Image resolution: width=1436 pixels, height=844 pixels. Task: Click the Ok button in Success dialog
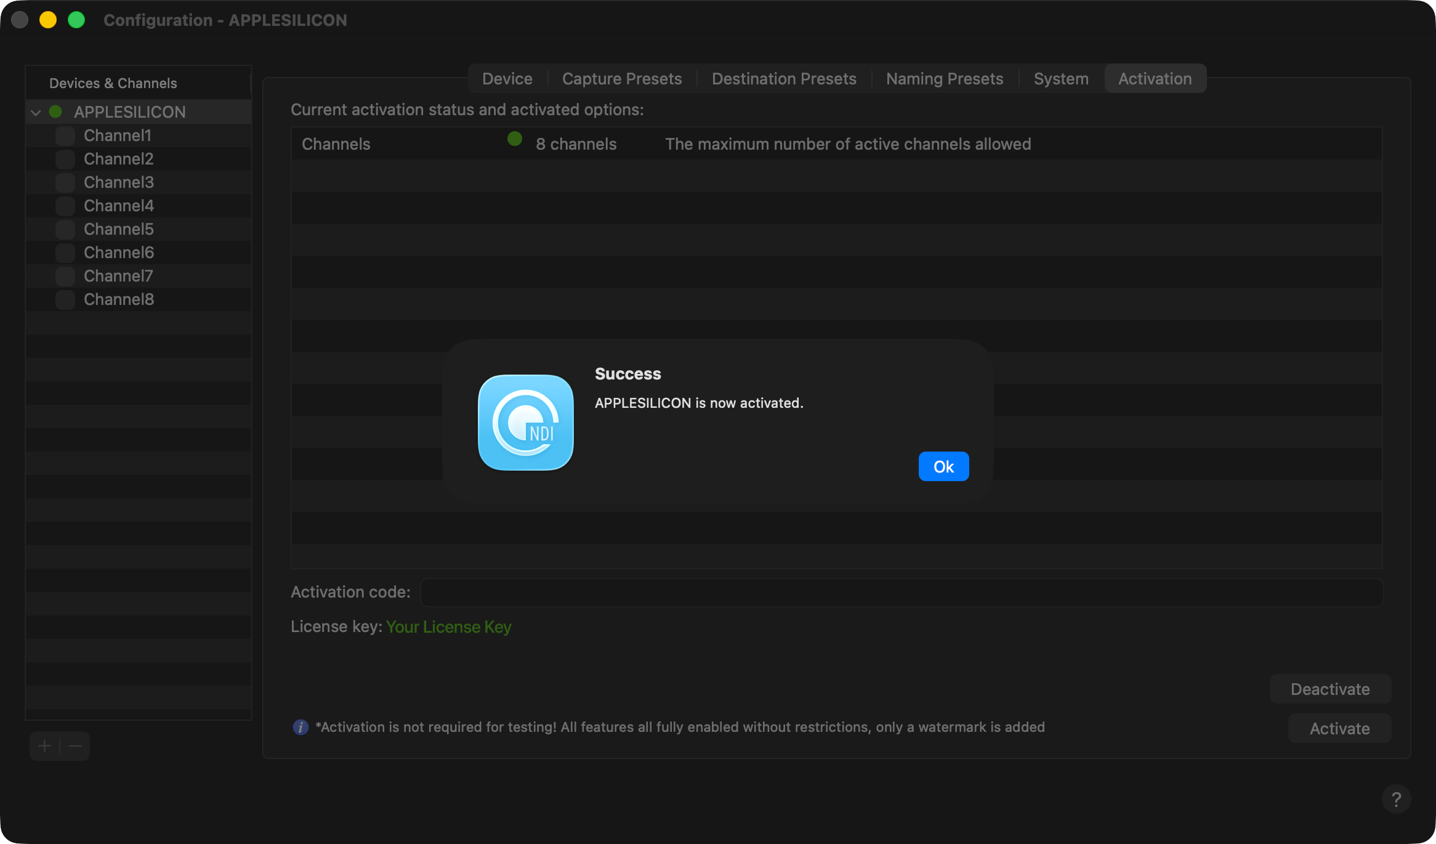(x=943, y=466)
